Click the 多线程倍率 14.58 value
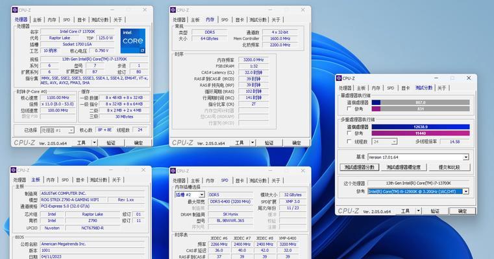This screenshot has height=259, width=494. tap(454, 142)
